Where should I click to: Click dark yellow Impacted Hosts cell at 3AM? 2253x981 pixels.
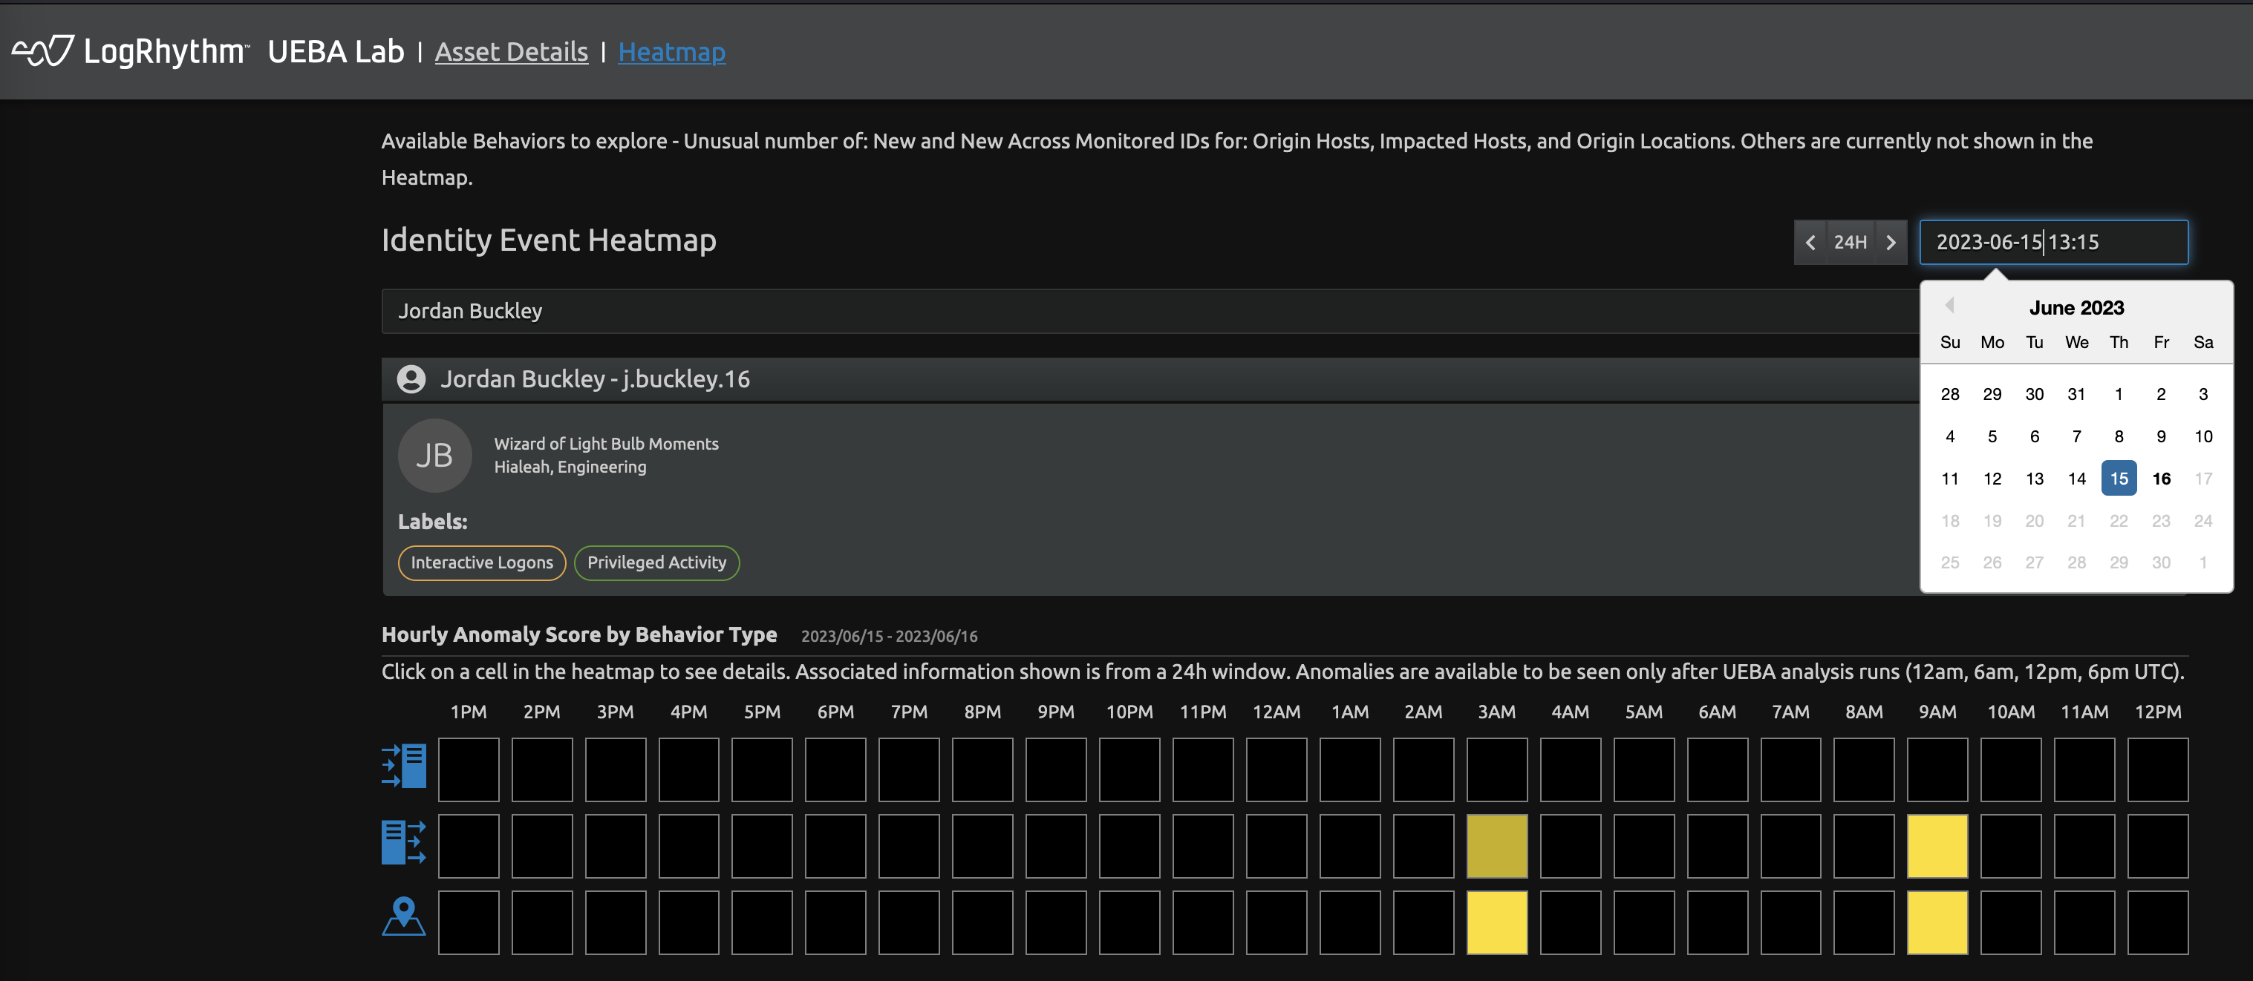tap(1496, 847)
